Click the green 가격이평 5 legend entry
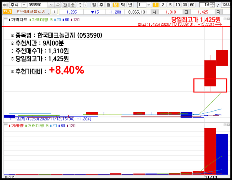Screen dimensions: 232x180 point(41,19)
